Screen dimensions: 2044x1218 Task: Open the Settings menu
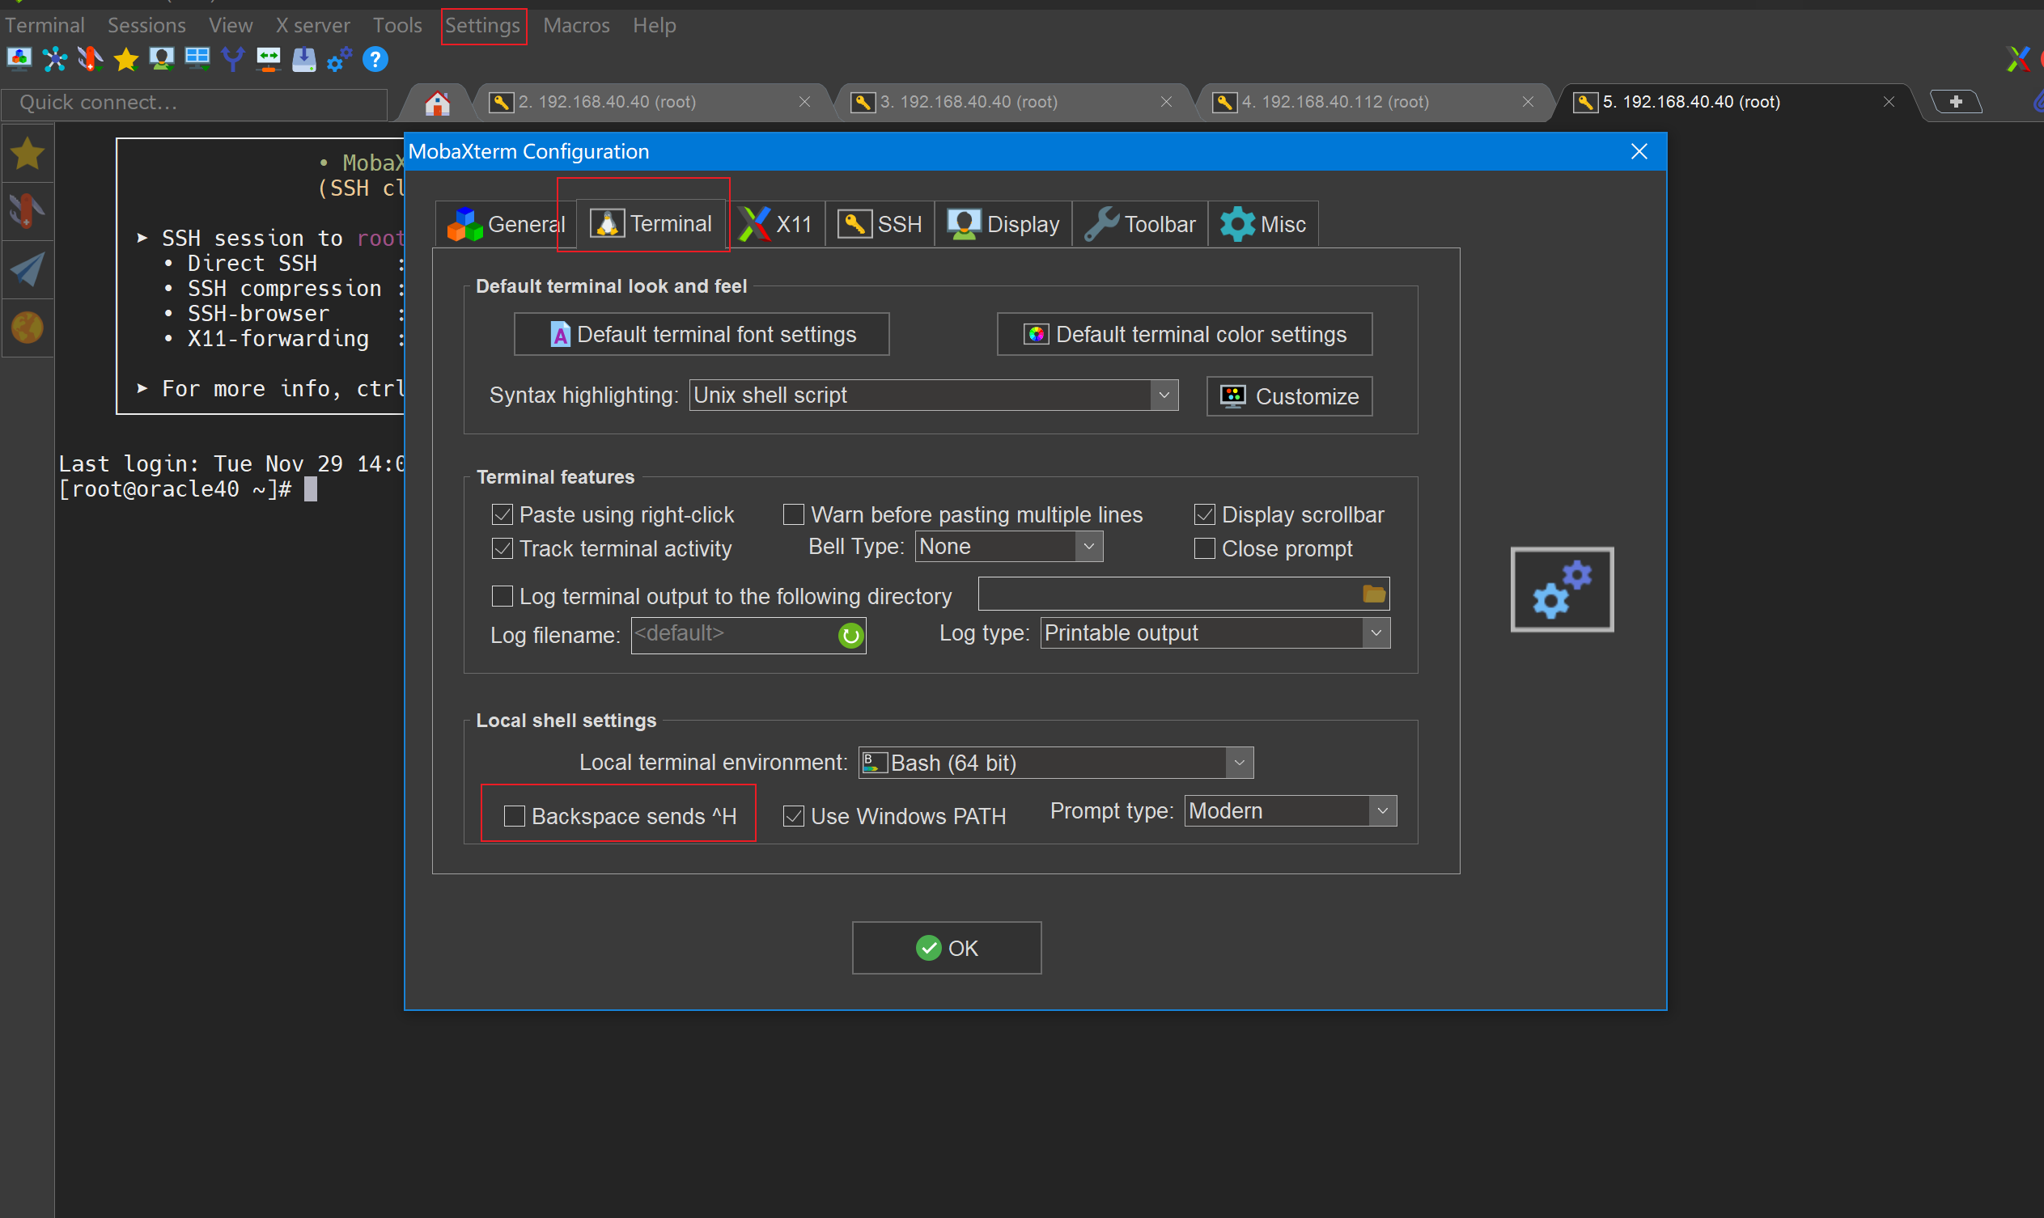click(483, 25)
